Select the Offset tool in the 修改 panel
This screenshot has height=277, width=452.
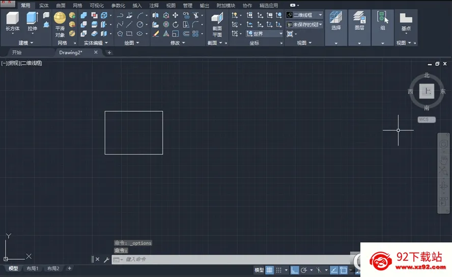186,34
